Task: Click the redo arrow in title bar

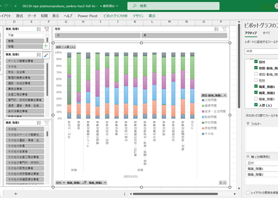Action: [x=6, y=6]
